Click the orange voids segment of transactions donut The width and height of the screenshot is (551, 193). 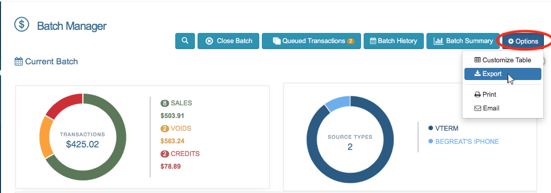(45, 137)
